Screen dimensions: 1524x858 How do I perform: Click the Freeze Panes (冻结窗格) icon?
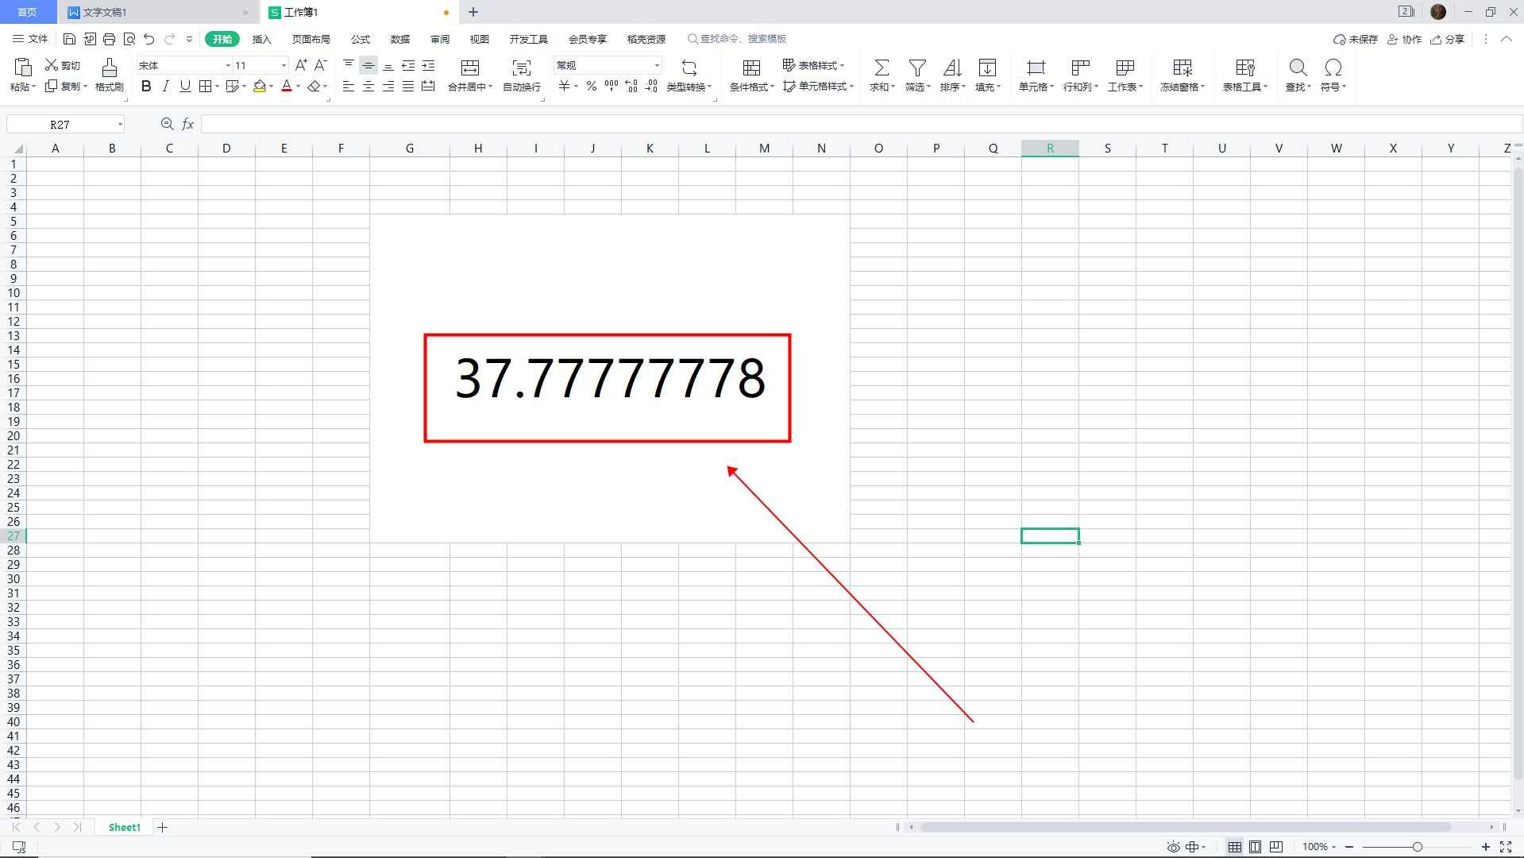(x=1182, y=68)
